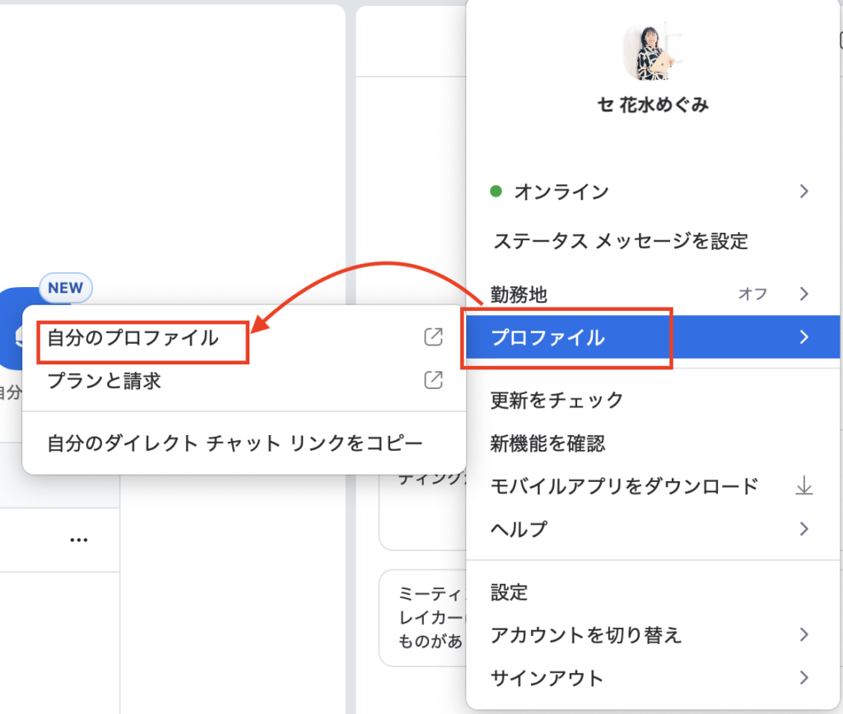Expand the サインアウト submenu chevron

point(803,678)
